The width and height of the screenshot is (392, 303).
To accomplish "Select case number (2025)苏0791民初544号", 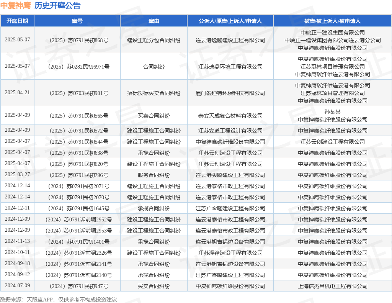I will tap(79, 142).
